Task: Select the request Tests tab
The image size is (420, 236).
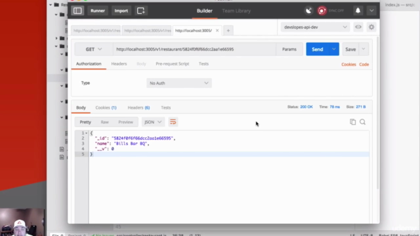Action: [203, 64]
